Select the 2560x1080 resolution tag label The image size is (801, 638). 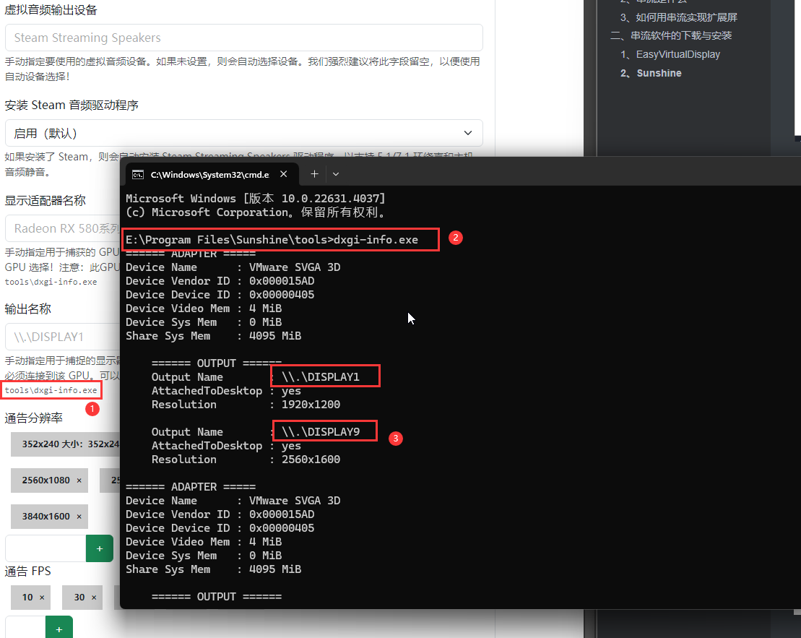pos(46,480)
